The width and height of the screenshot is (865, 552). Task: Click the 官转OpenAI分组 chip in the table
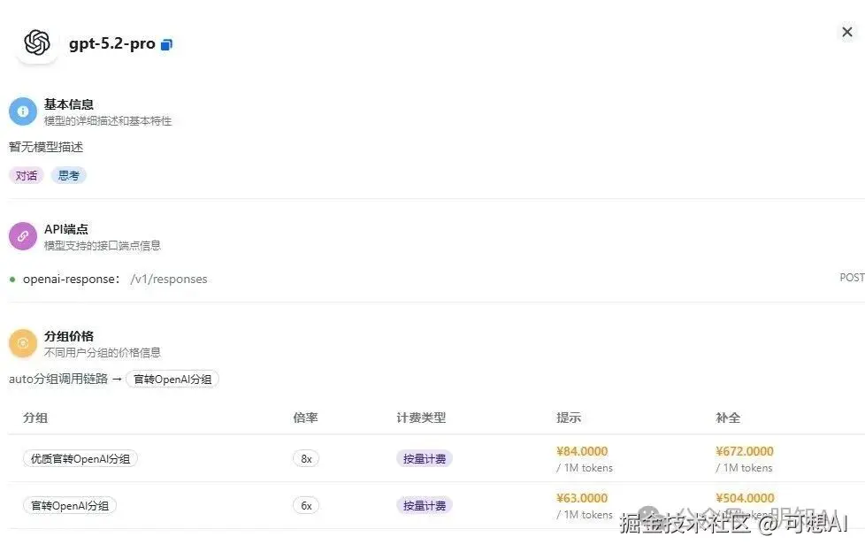(70, 505)
